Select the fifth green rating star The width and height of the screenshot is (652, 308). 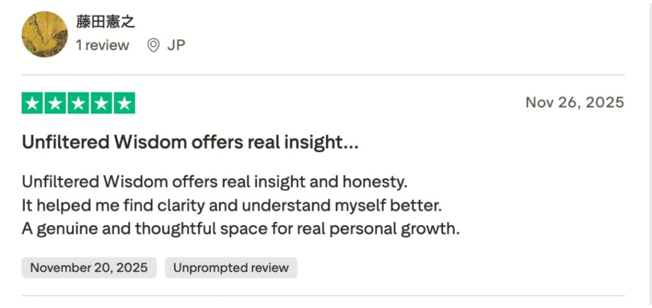click(125, 103)
